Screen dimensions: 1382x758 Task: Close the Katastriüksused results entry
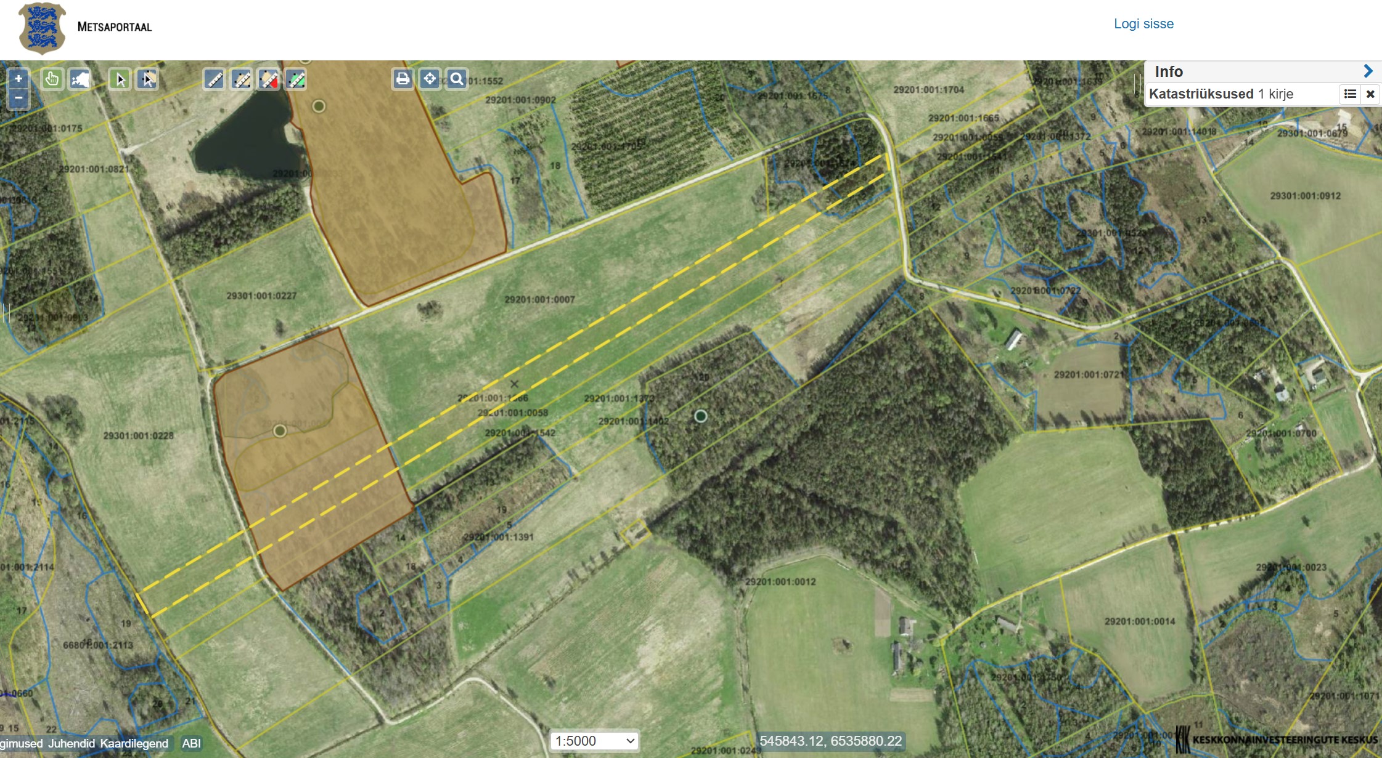click(1370, 94)
